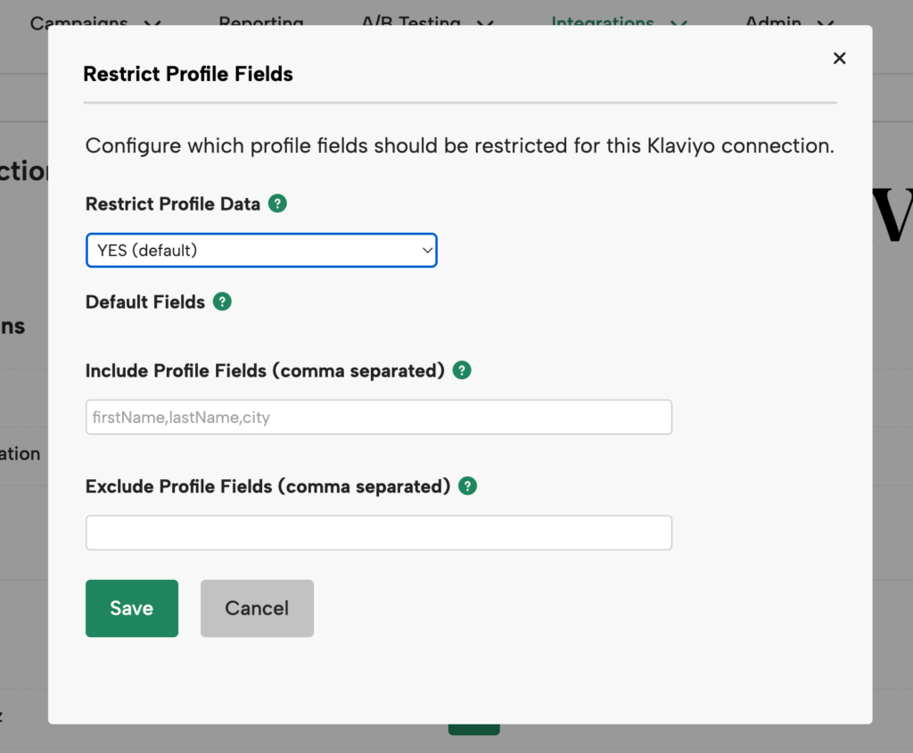
Task: Open the Reporting menu
Action: click(x=261, y=22)
